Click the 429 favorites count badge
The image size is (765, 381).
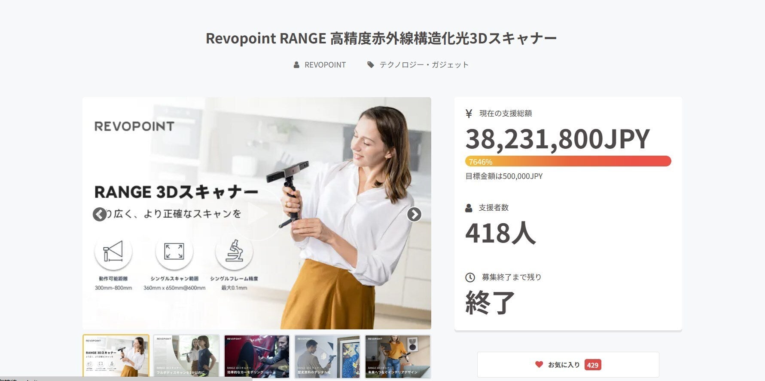pyautogui.click(x=592, y=365)
